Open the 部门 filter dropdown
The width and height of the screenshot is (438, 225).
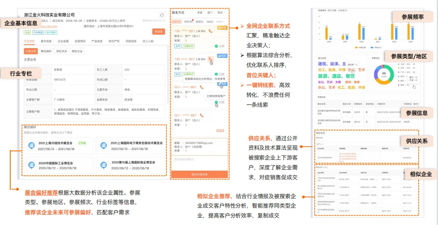point(211,13)
